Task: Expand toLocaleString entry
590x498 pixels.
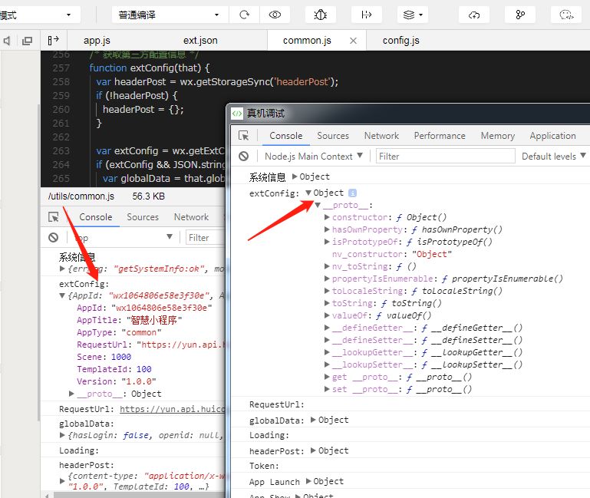Action: 327,291
